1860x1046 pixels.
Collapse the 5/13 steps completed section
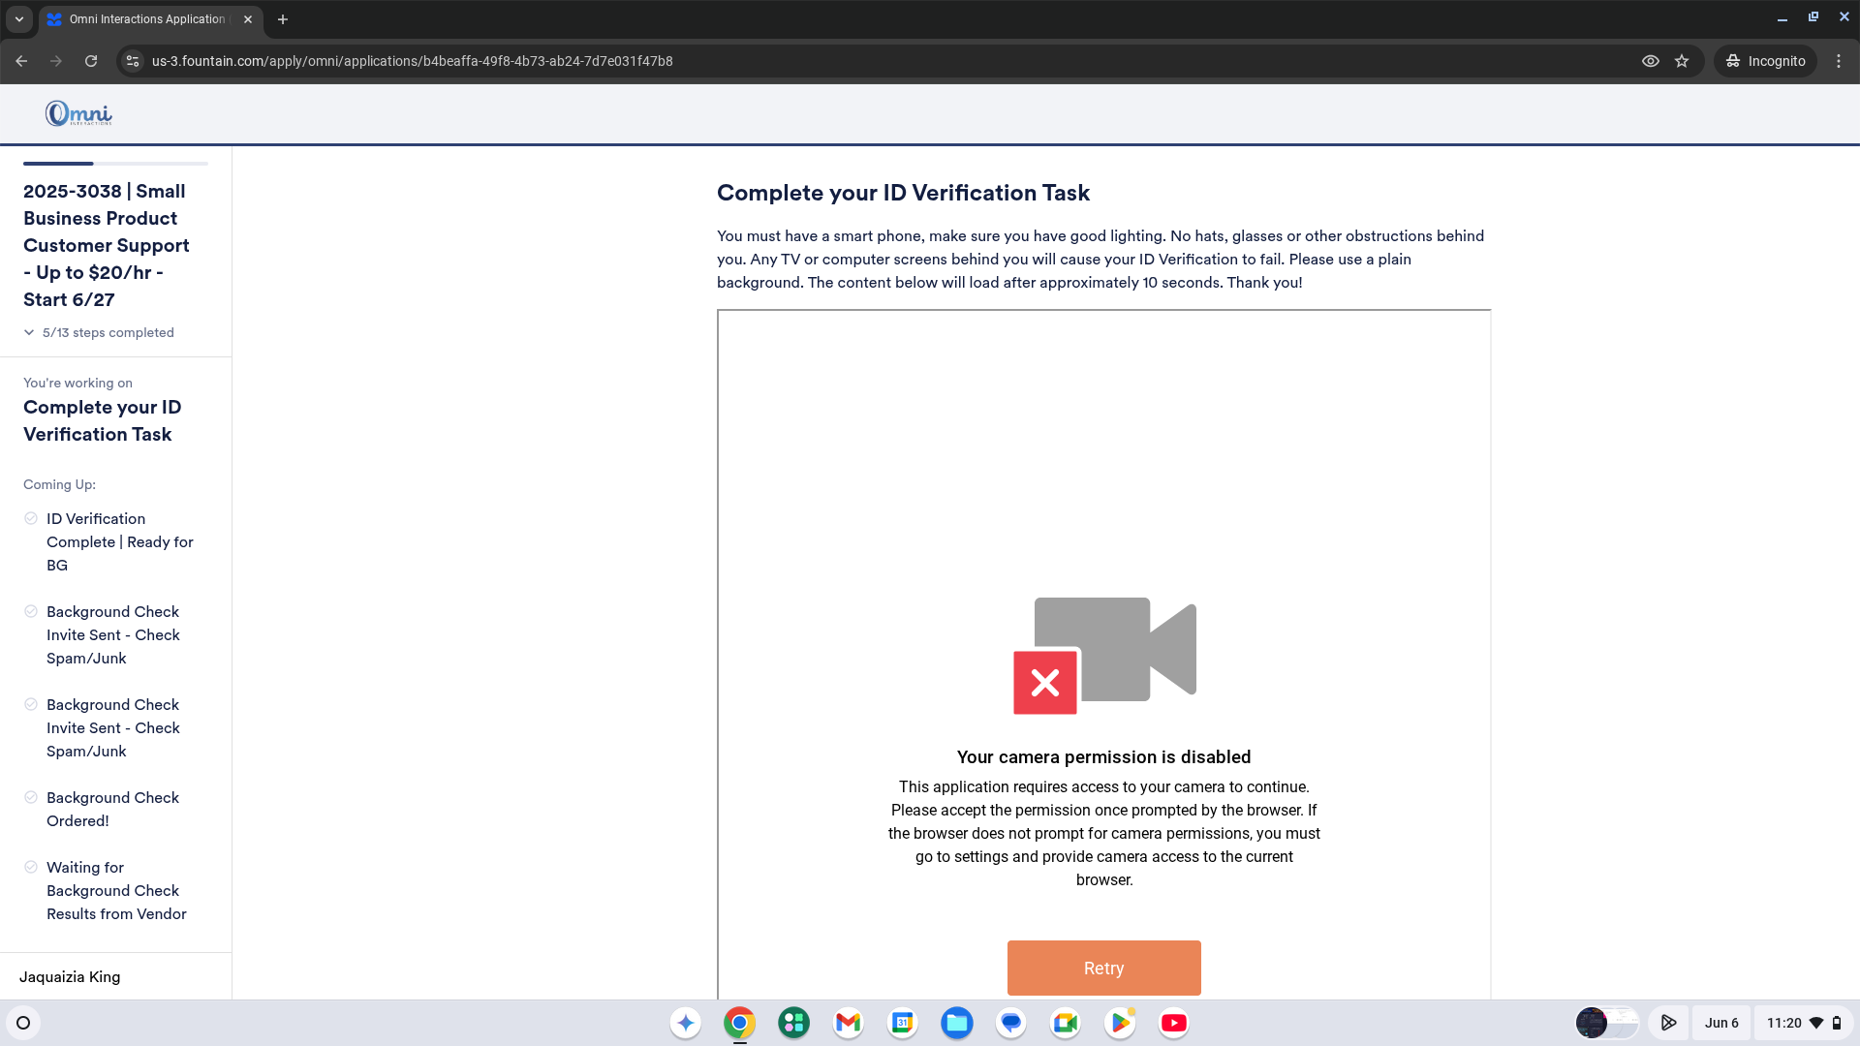(x=29, y=332)
